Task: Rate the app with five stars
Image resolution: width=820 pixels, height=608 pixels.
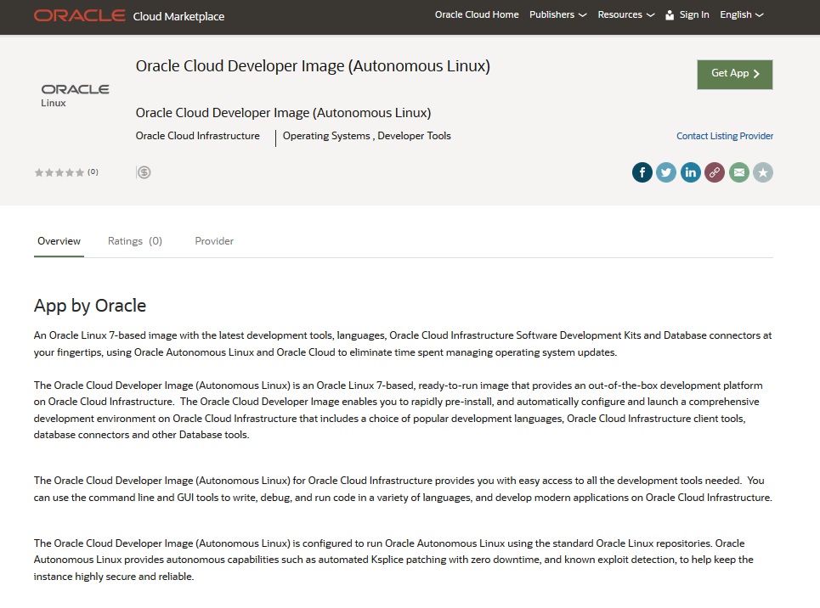Action: (x=79, y=172)
